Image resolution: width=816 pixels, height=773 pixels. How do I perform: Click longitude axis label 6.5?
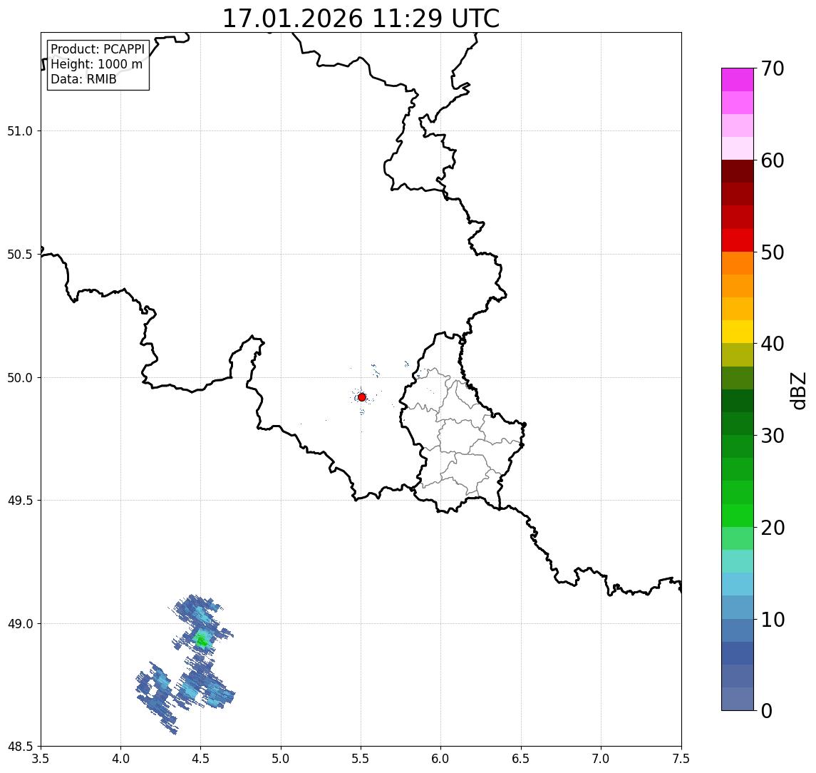(521, 759)
